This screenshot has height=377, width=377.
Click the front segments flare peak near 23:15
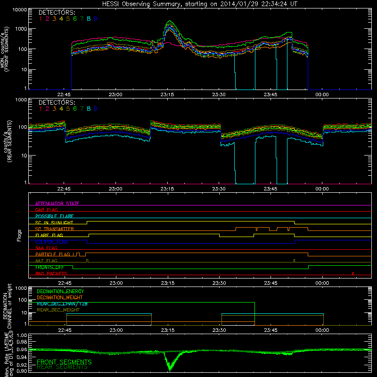[170, 23]
